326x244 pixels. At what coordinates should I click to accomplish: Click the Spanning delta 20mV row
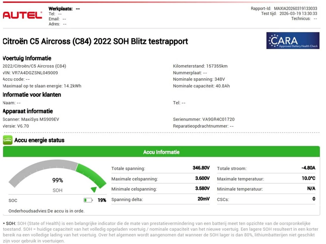[x=160, y=199]
